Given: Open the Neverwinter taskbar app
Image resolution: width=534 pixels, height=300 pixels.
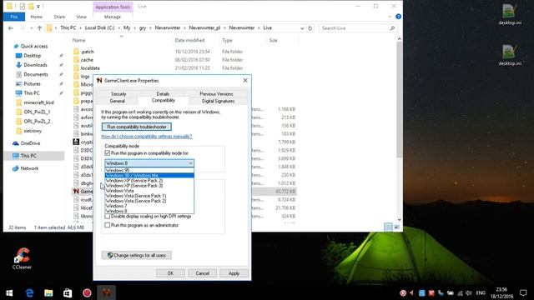Looking at the screenshot, I should [x=106, y=292].
